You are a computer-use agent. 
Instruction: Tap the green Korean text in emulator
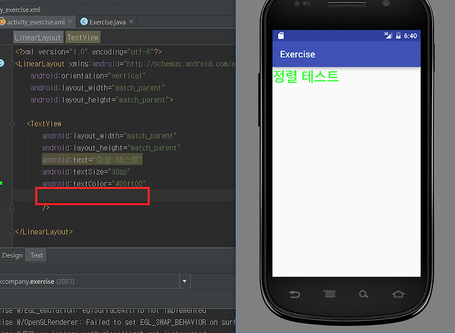tap(306, 76)
